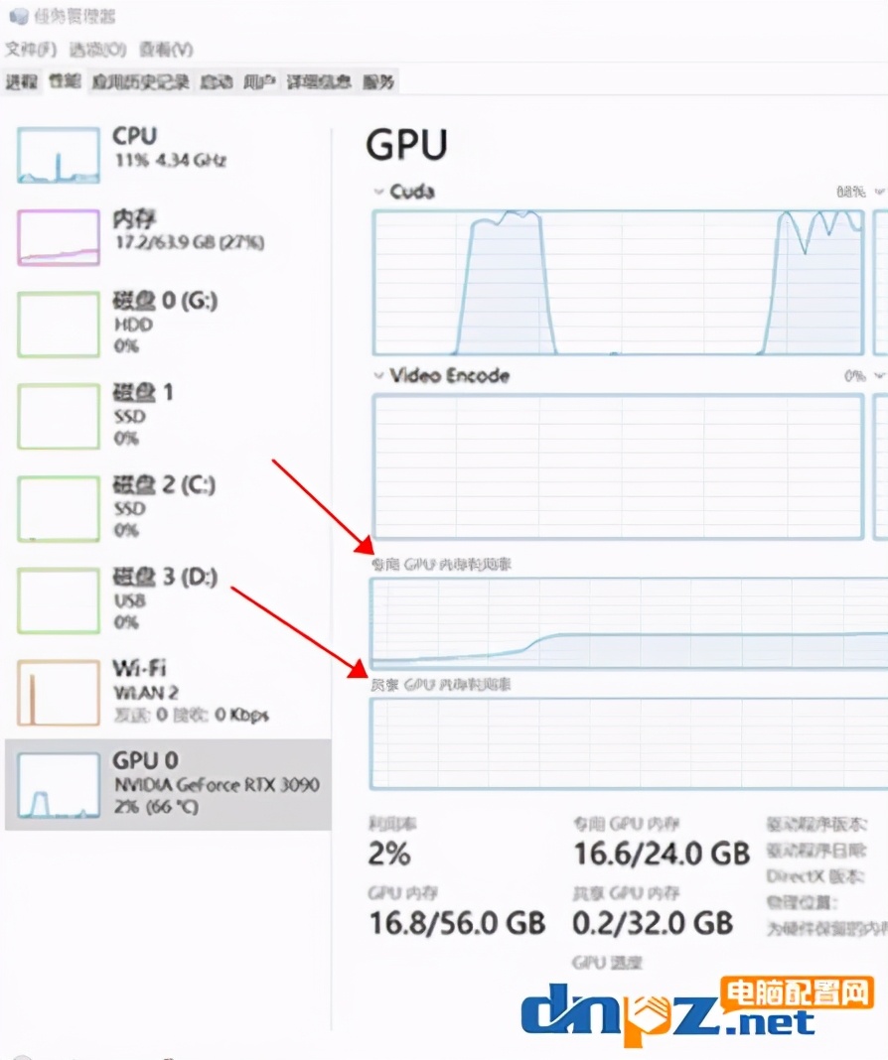Image resolution: width=888 pixels, height=1060 pixels.
Task: Open the Cuda graph selector dropdown
Action: click(377, 192)
